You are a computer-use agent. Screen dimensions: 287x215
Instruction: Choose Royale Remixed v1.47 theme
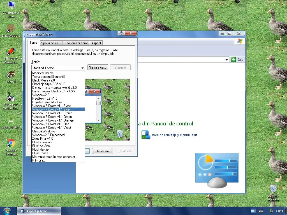tap(58, 102)
